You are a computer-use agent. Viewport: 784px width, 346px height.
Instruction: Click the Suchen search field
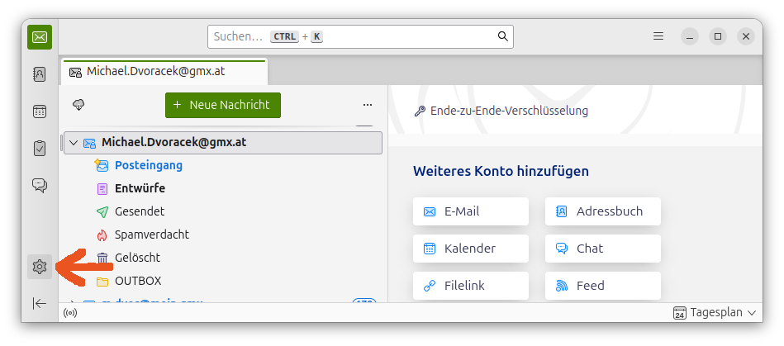tap(360, 36)
